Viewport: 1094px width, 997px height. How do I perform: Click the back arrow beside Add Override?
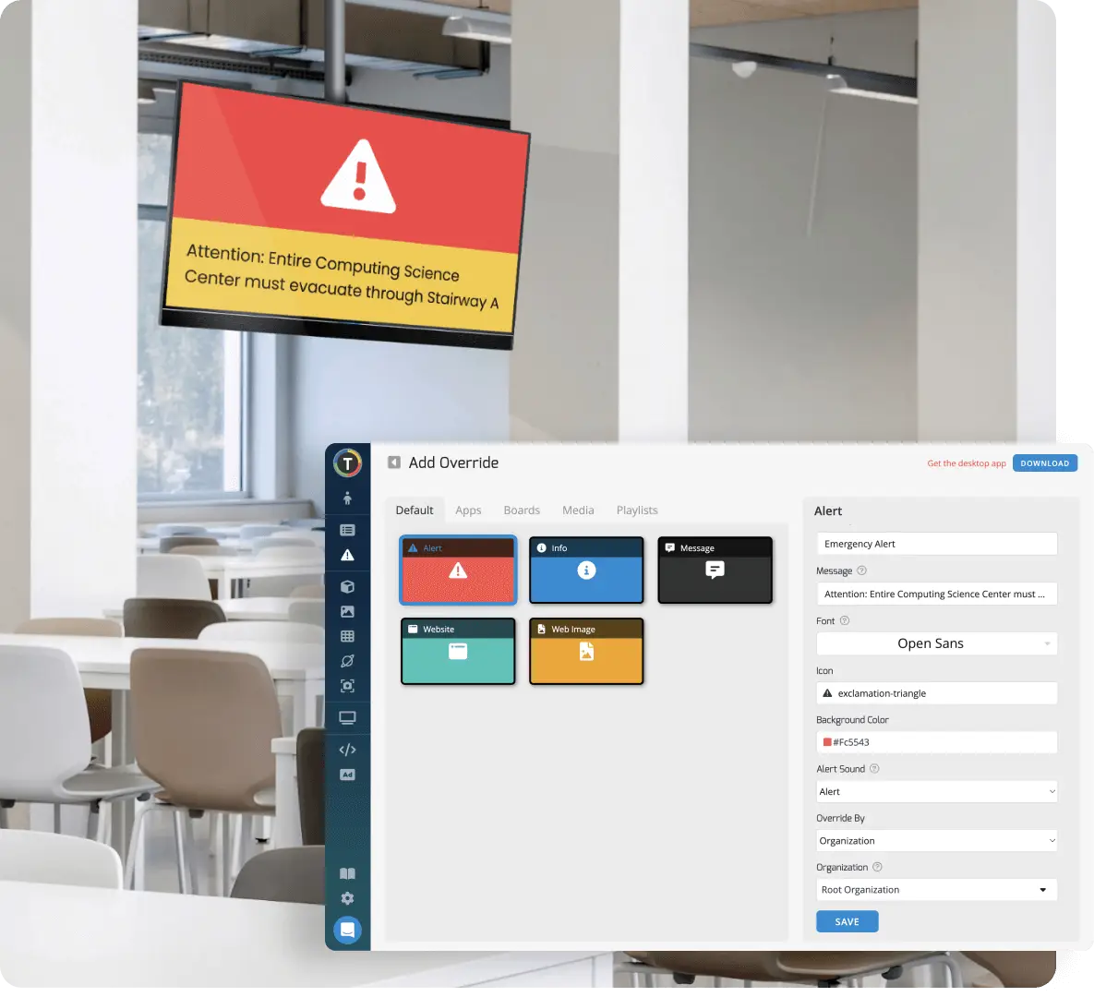tap(394, 462)
